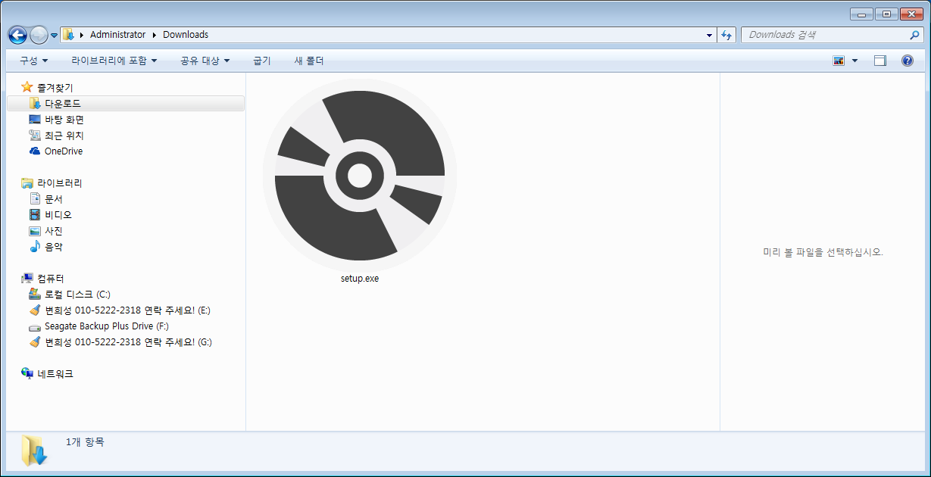This screenshot has width=931, height=477.
Task: Toggle the preview pane icon
Action: 879,61
